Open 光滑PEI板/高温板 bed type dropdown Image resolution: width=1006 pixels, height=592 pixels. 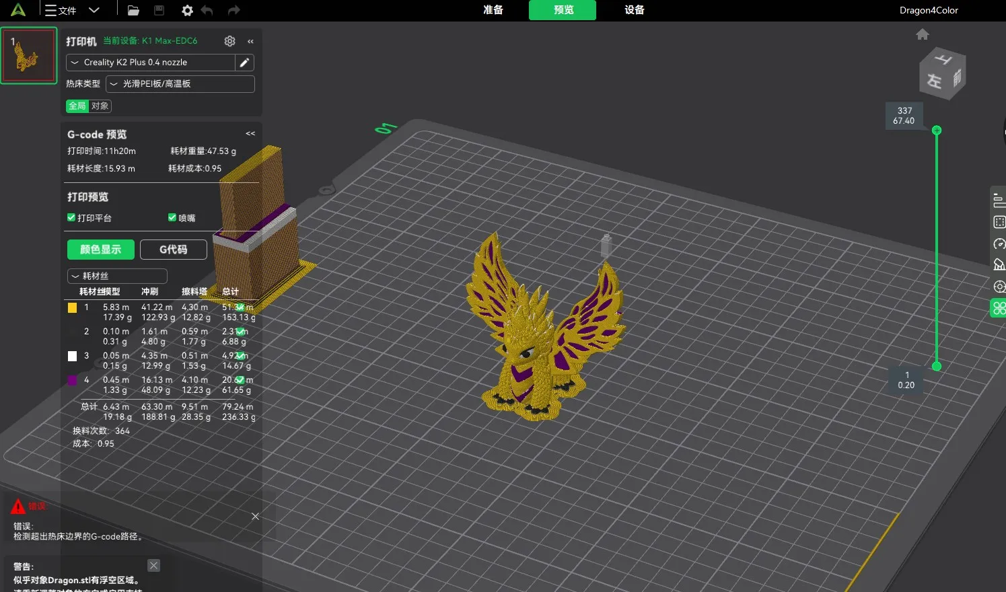[180, 84]
